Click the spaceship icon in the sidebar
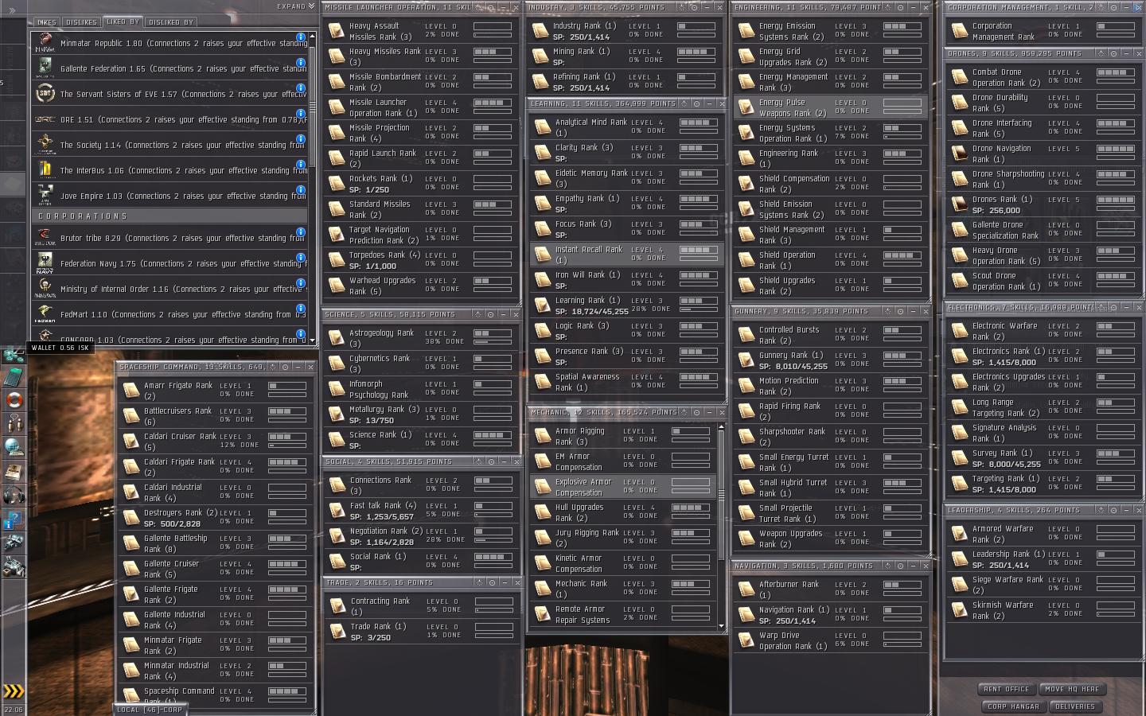1146x716 pixels. coord(13,543)
